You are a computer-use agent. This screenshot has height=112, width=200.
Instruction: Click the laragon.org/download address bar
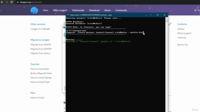(x=31, y=2)
